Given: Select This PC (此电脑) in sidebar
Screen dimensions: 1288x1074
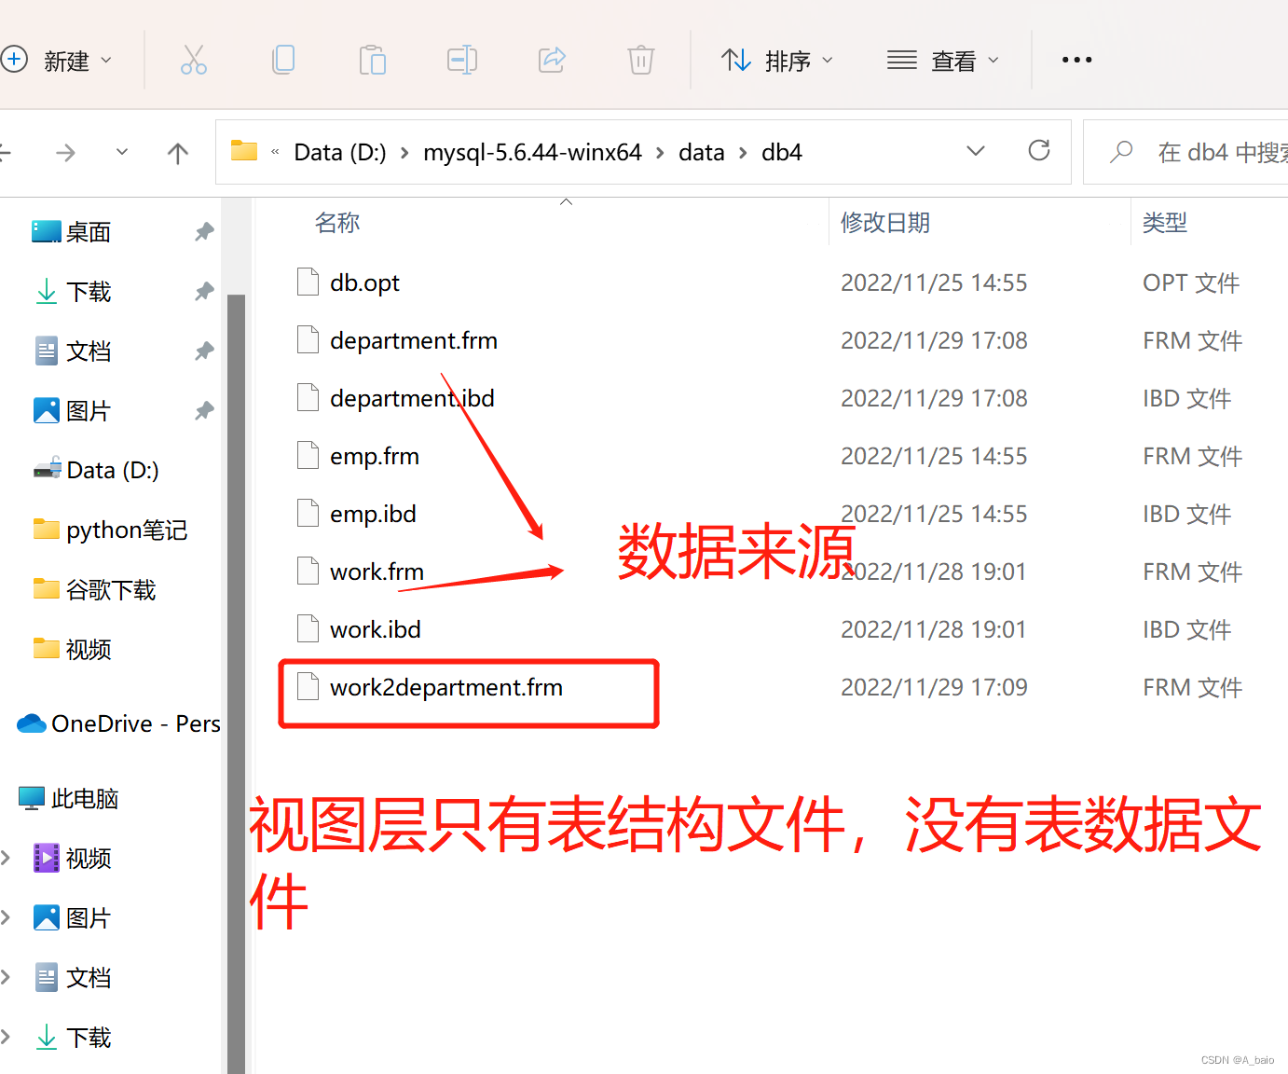Looking at the screenshot, I should tap(69, 798).
